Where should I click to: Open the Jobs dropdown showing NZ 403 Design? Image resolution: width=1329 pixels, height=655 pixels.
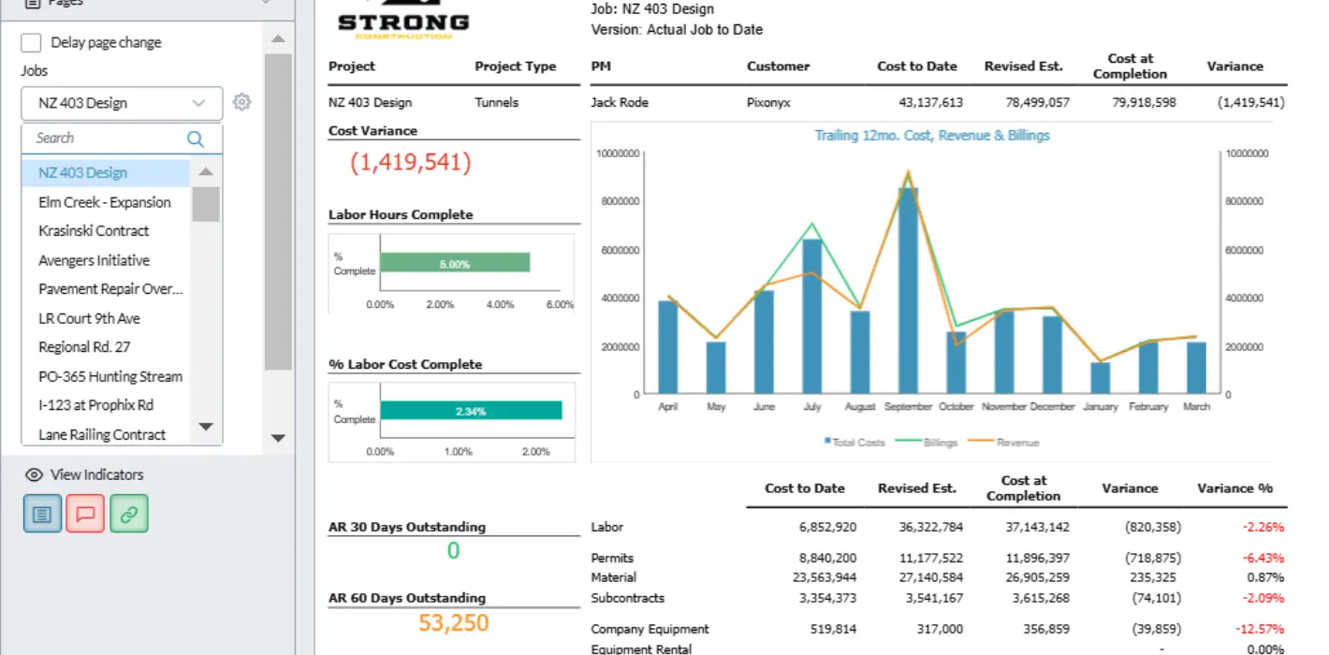coord(122,103)
